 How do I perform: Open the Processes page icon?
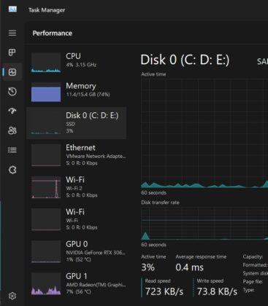(x=12, y=52)
